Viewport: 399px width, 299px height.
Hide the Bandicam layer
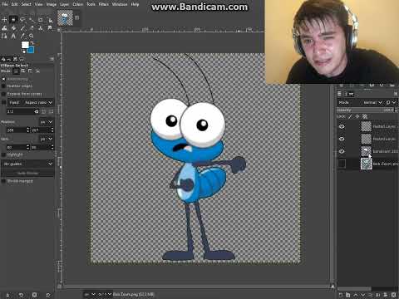(342, 151)
